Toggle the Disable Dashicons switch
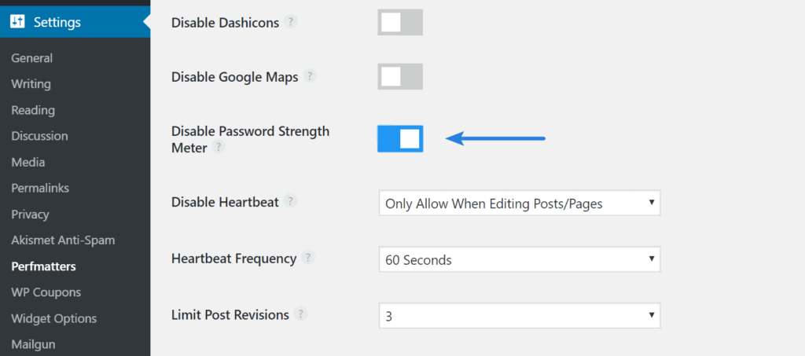 click(400, 23)
